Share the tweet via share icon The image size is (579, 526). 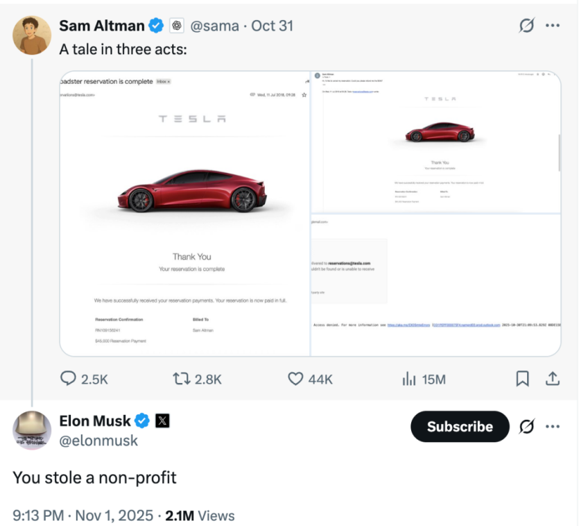tap(553, 379)
